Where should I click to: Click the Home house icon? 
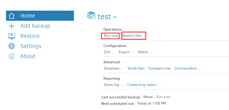tap(11, 16)
